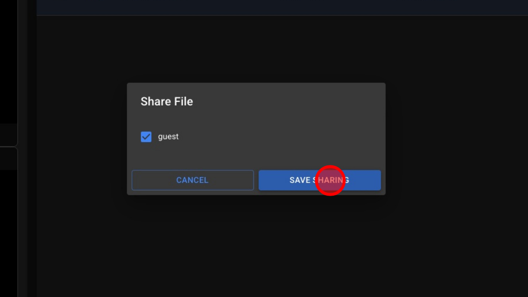Confirm sharing changes with Save Sharing
The width and height of the screenshot is (528, 297).
pyautogui.click(x=319, y=180)
